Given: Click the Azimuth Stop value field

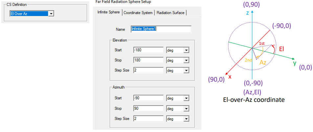Looking at the screenshot, I should [x=148, y=108].
